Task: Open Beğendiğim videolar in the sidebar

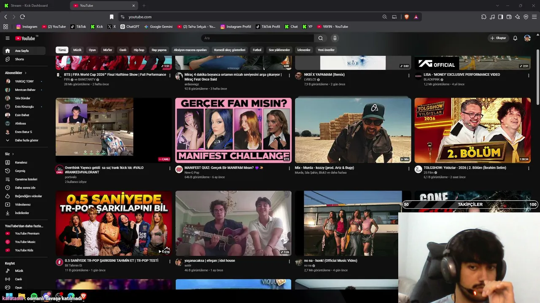Action: [x=24, y=196]
